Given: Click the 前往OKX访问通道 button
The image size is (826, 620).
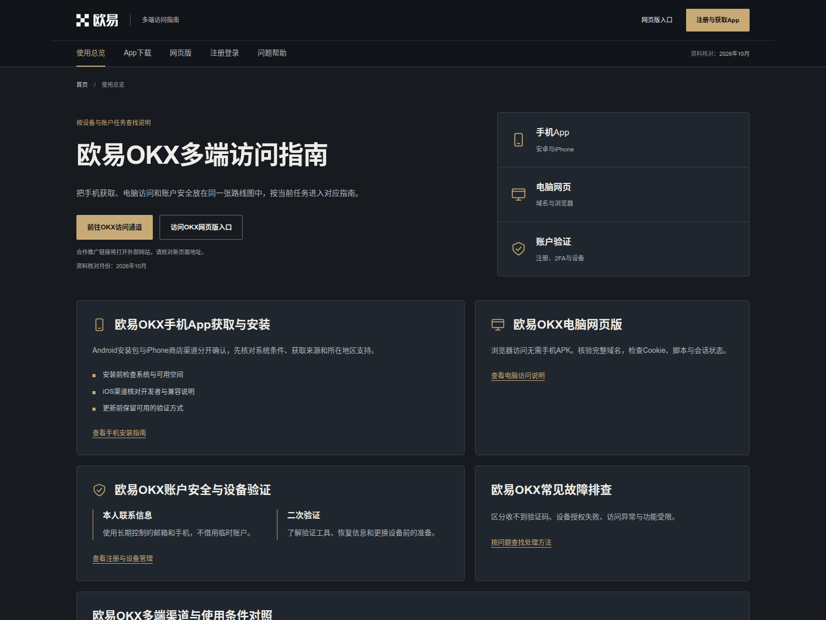Looking at the screenshot, I should 115,227.
